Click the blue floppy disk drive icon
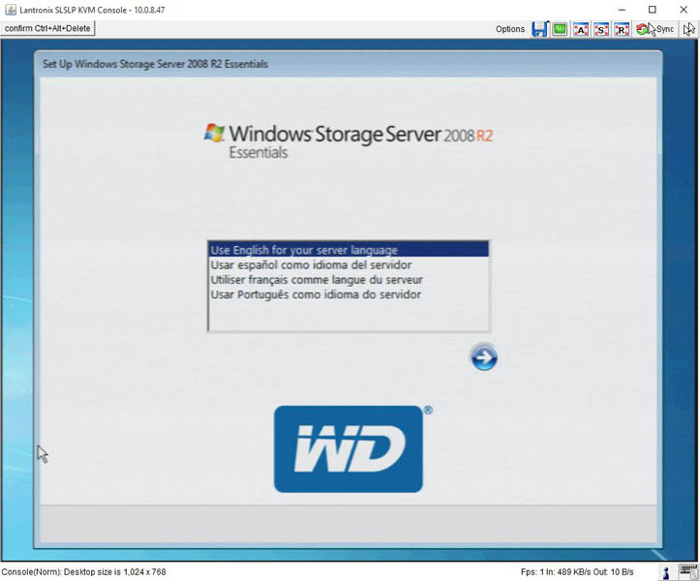700x581 pixels. click(x=539, y=29)
